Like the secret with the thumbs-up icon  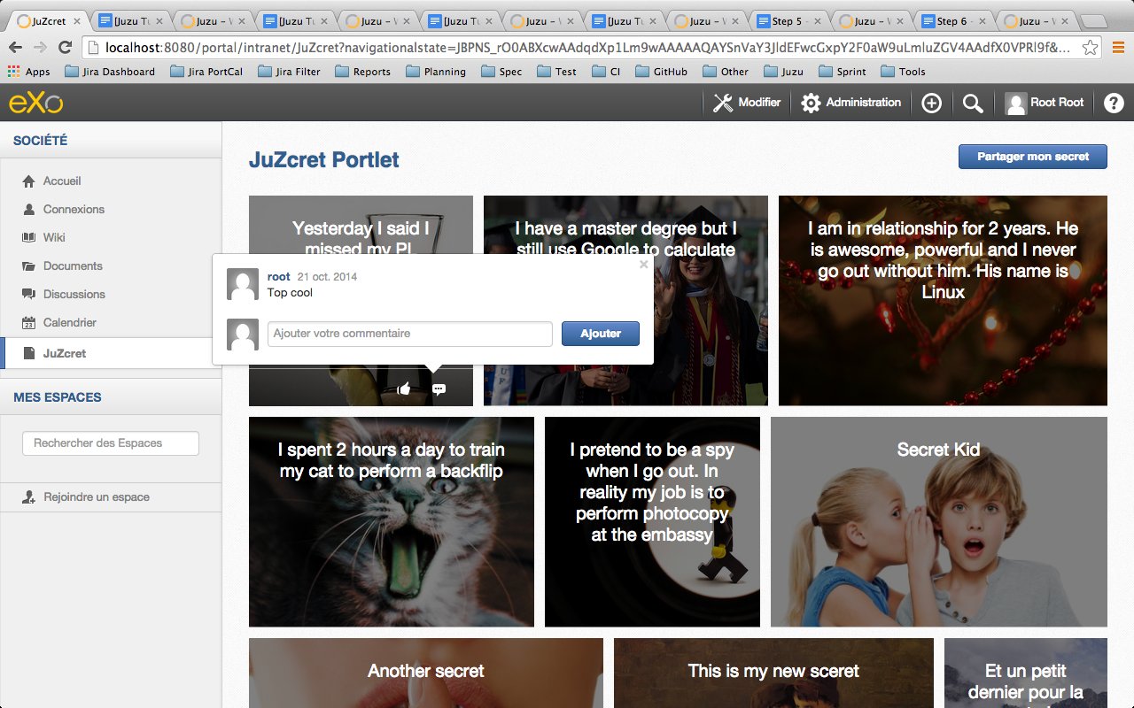point(404,389)
